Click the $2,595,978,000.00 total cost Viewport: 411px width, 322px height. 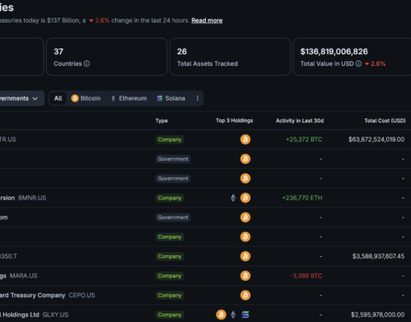(x=378, y=315)
